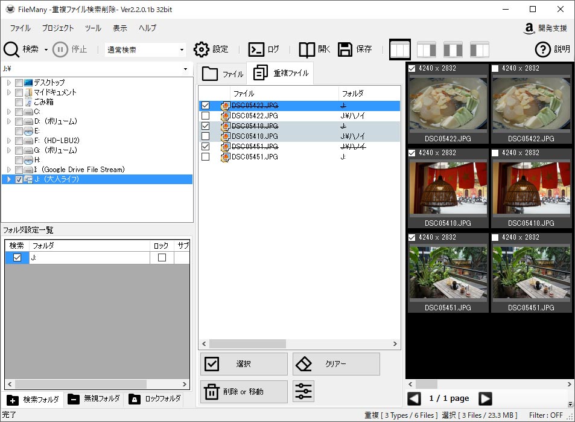575x422 pixels.
Task: Switch to the ファイル tab
Action: point(222,74)
